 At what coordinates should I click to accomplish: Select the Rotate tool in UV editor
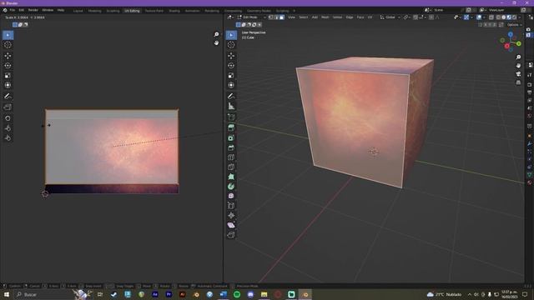[x=8, y=66]
